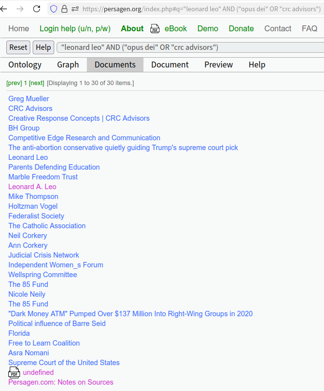Open site permissions icon in the address bar

point(75,9)
